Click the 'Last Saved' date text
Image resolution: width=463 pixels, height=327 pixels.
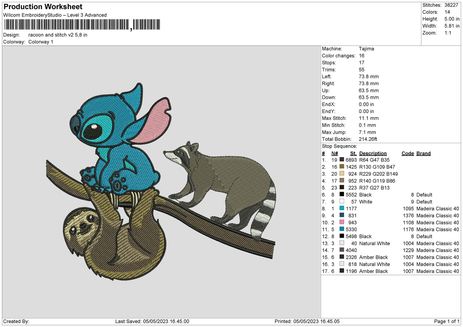pos(152,321)
